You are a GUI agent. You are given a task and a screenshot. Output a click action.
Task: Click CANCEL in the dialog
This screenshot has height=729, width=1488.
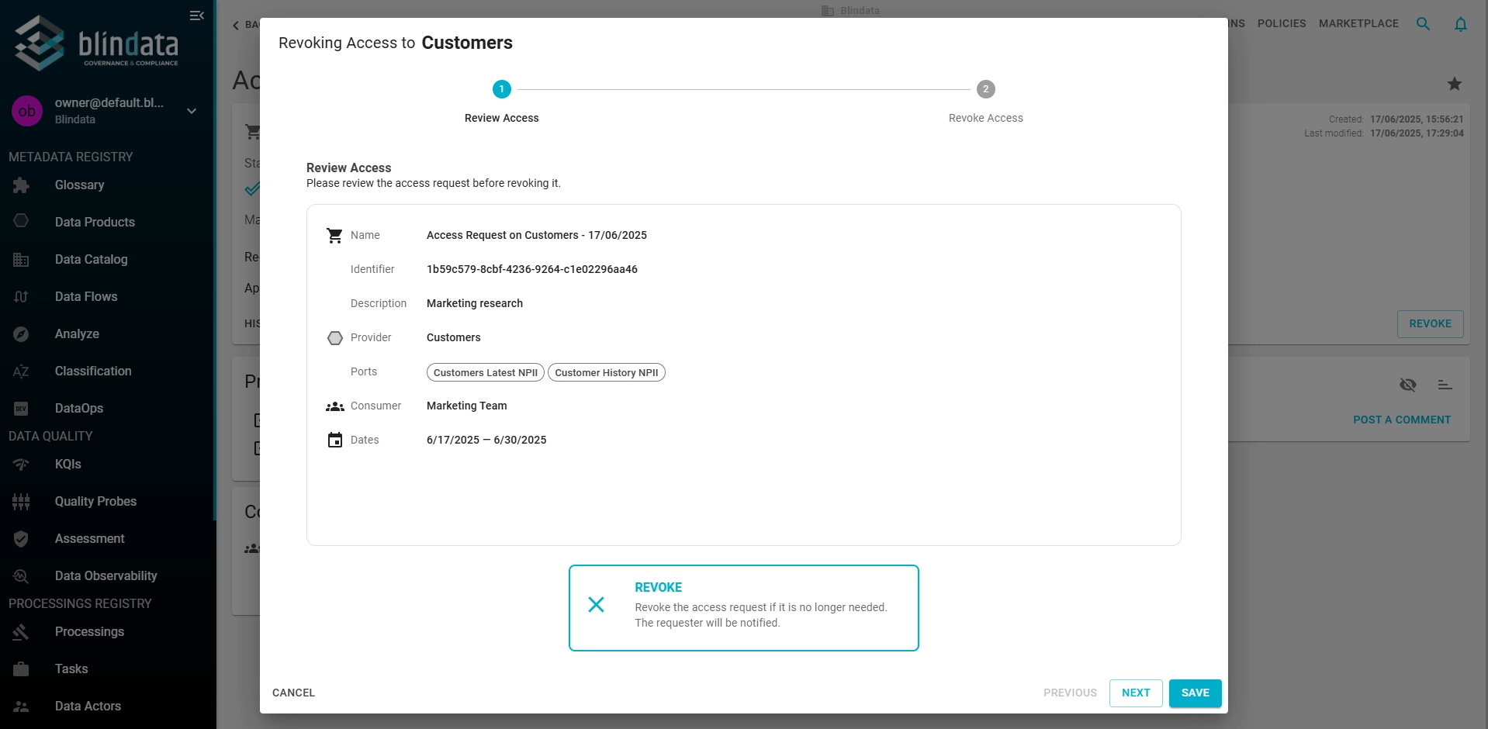(293, 693)
